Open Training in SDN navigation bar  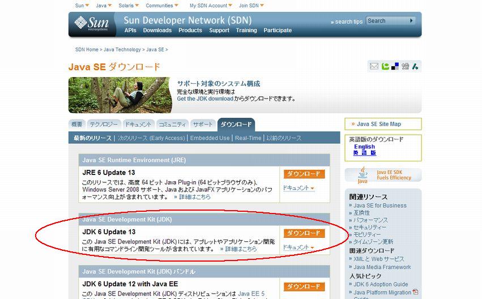tap(246, 30)
